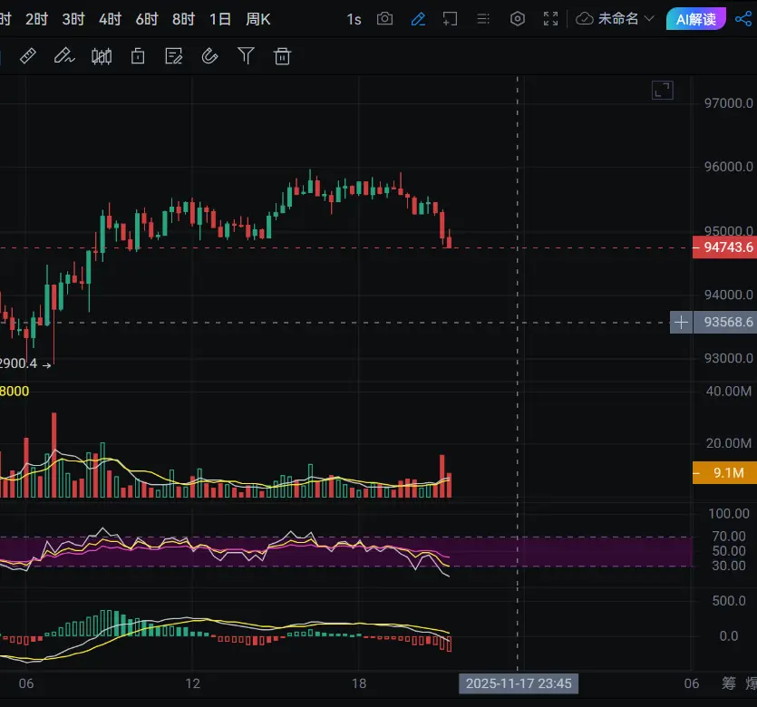
Task: Click the plus button beside 93568.6
Action: point(681,323)
